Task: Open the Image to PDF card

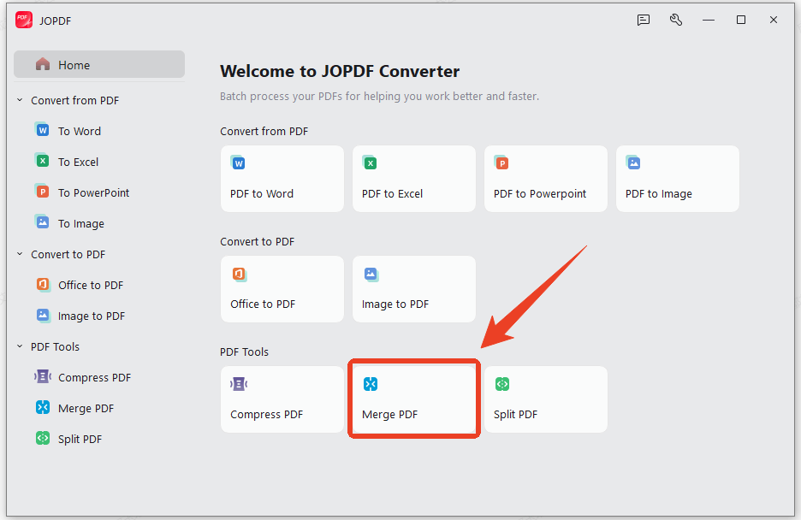Action: pos(414,289)
